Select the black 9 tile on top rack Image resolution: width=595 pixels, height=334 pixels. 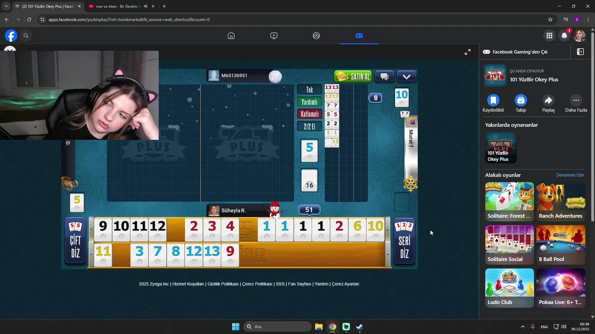pos(103,230)
